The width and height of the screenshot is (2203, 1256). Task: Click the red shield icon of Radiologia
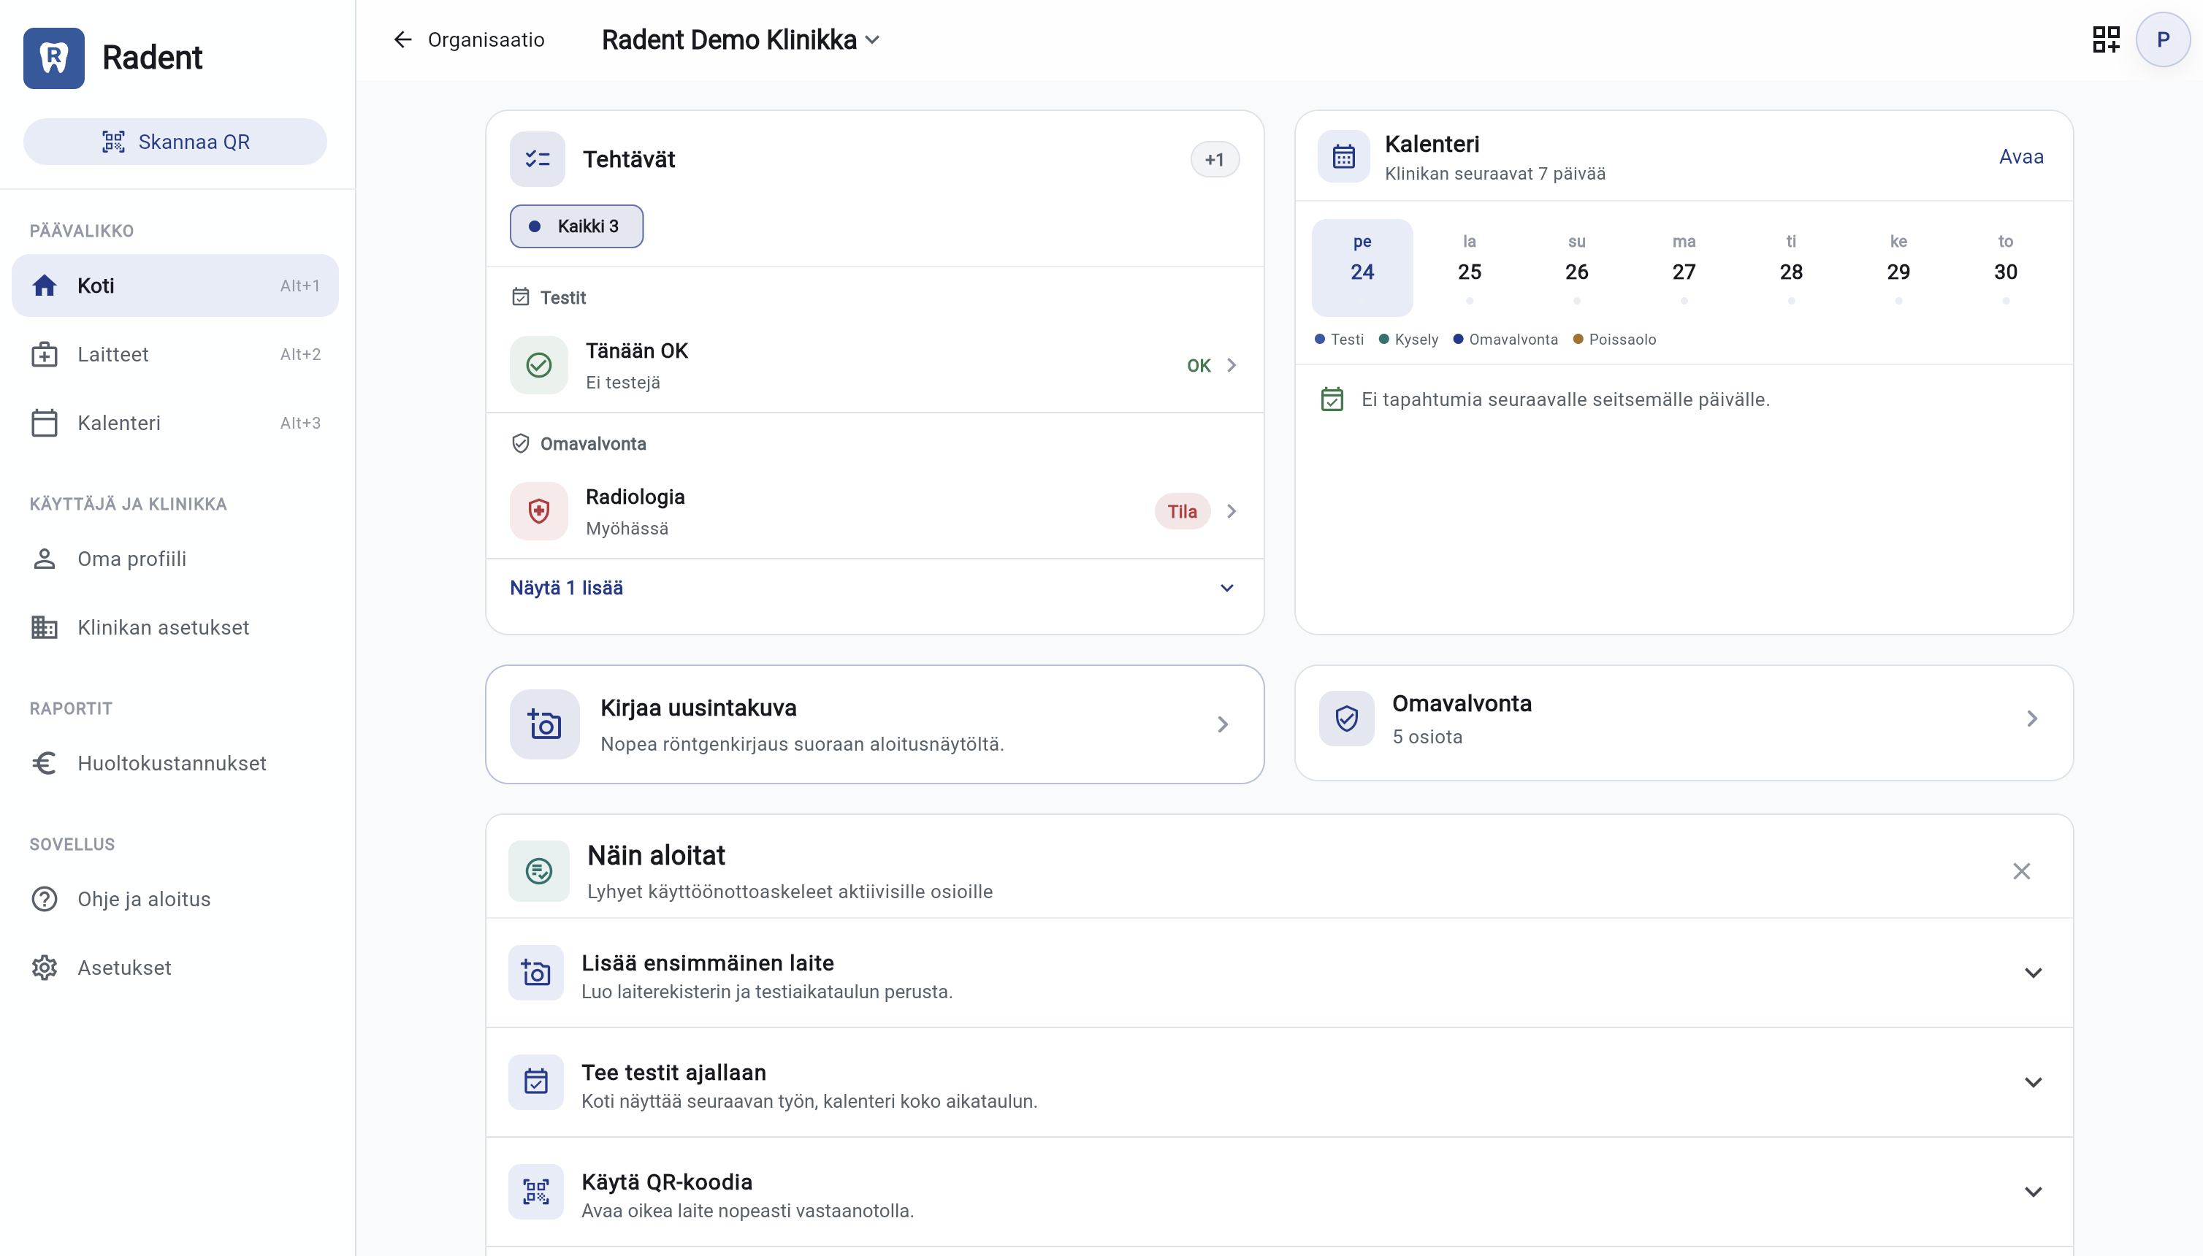click(538, 510)
